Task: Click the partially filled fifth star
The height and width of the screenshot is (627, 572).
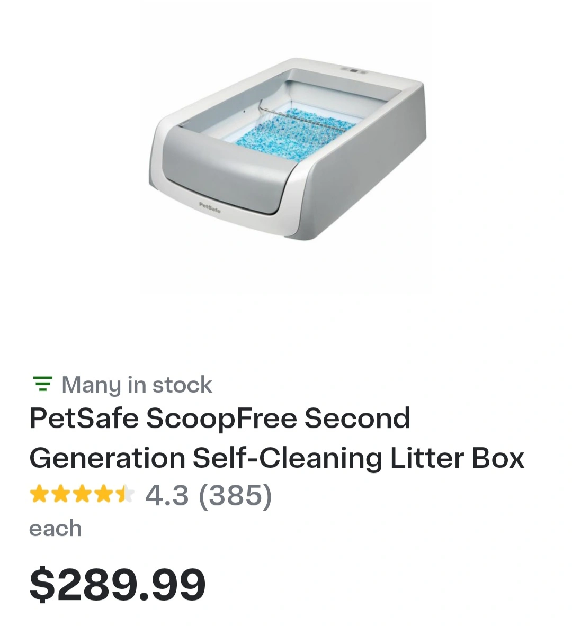Action: (126, 494)
